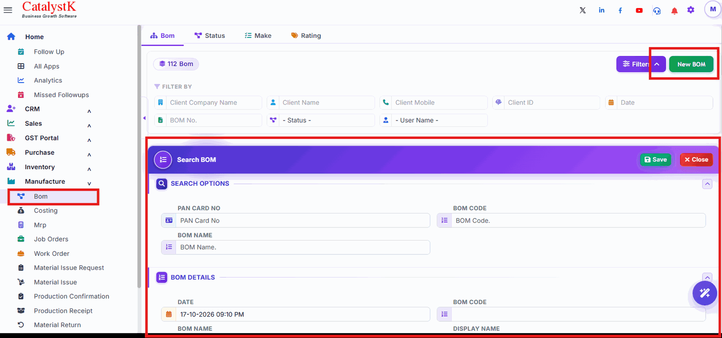
Task: Click the New BOM button
Action: coord(691,64)
